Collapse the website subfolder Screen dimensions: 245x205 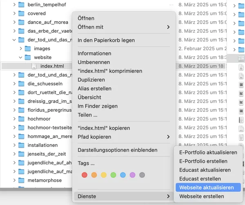click(x=20, y=57)
